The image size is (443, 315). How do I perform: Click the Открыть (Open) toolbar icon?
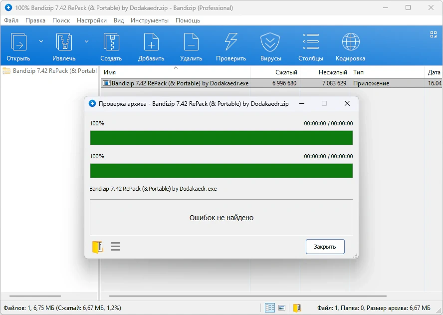coord(18,42)
